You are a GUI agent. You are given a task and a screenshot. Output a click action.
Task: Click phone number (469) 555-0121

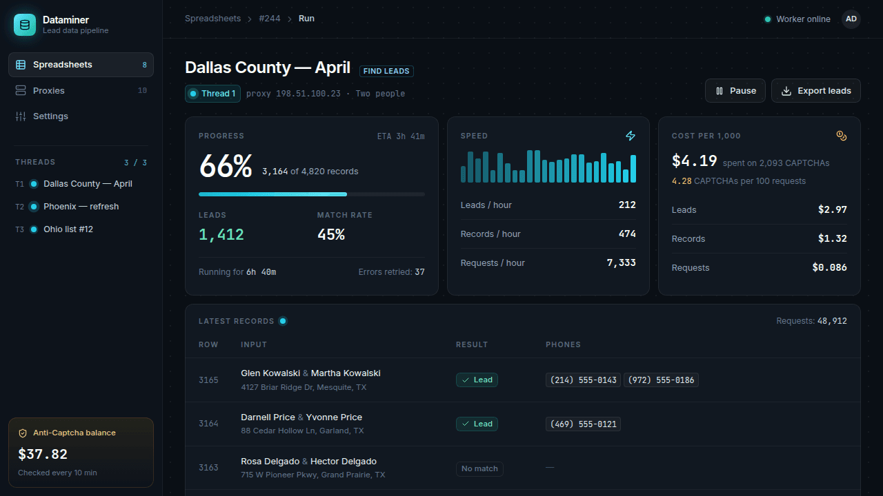pos(584,424)
